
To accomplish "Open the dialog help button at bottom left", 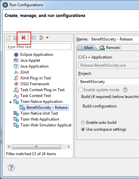I will pyautogui.click(x=11, y=168).
